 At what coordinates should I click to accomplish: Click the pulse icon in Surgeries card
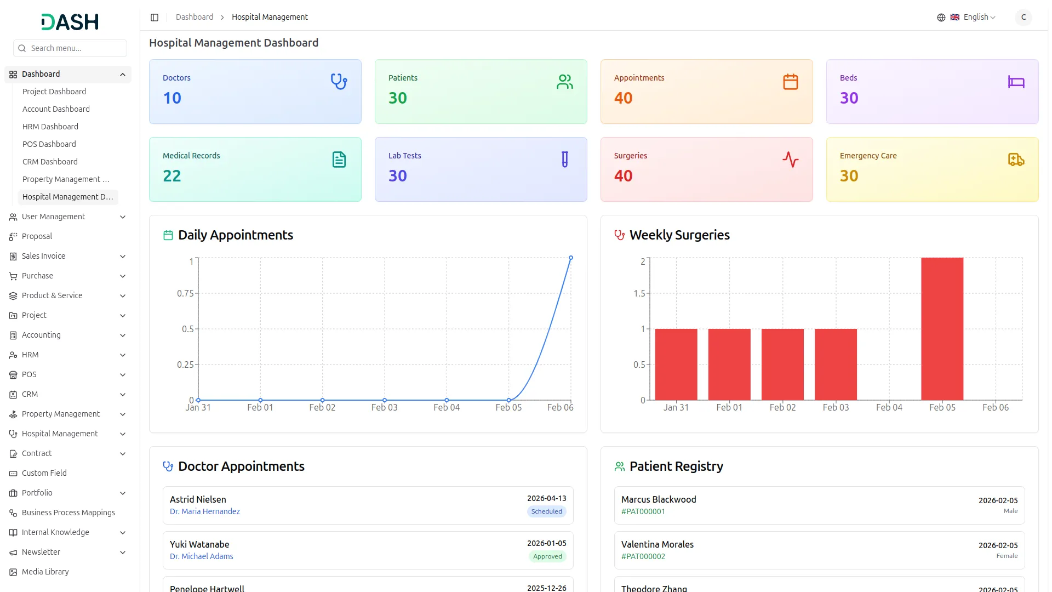pyautogui.click(x=790, y=160)
